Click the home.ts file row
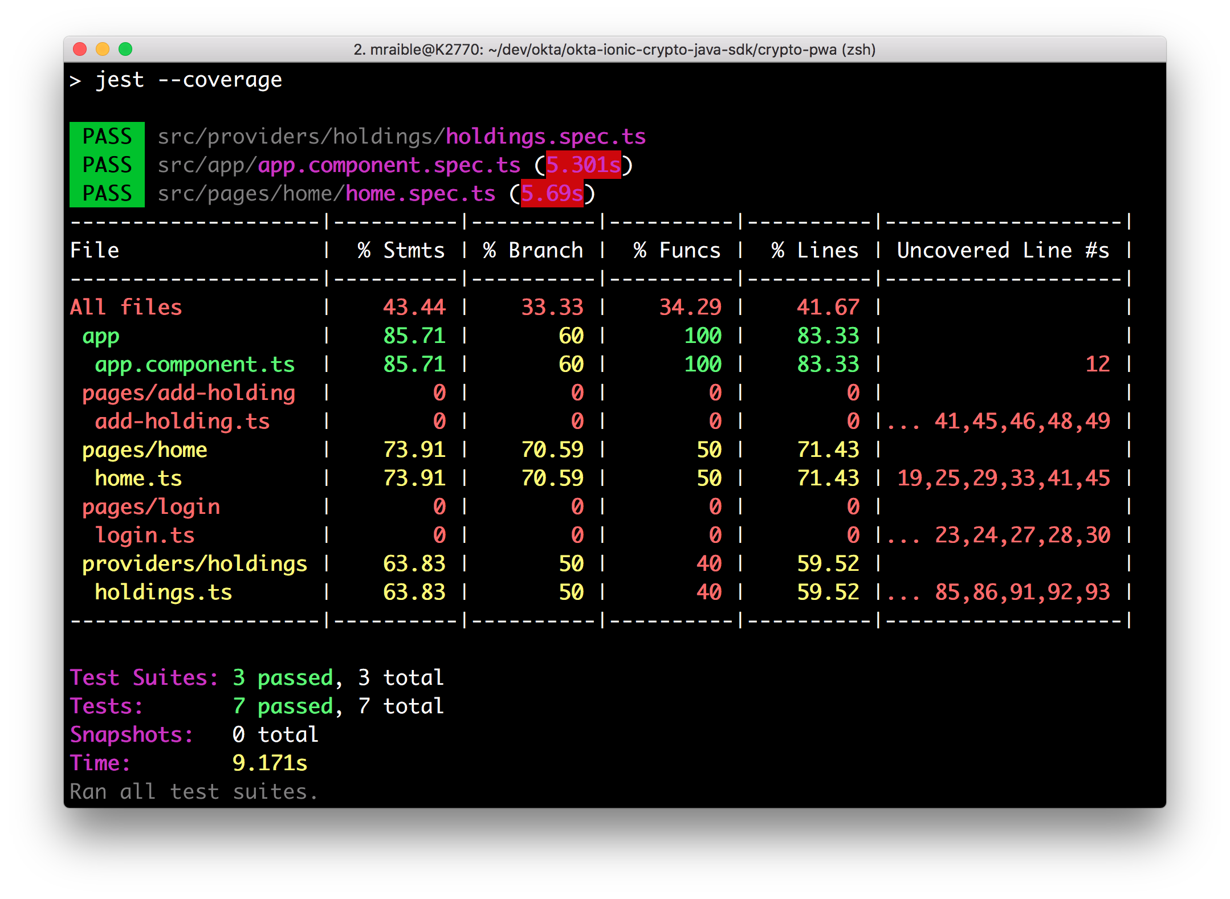 (138, 479)
